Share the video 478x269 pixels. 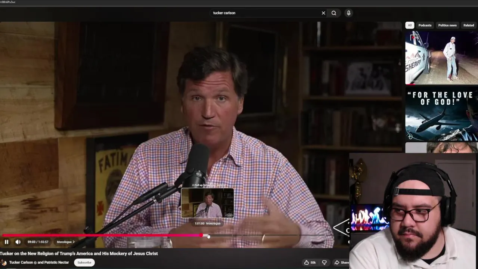(x=341, y=262)
